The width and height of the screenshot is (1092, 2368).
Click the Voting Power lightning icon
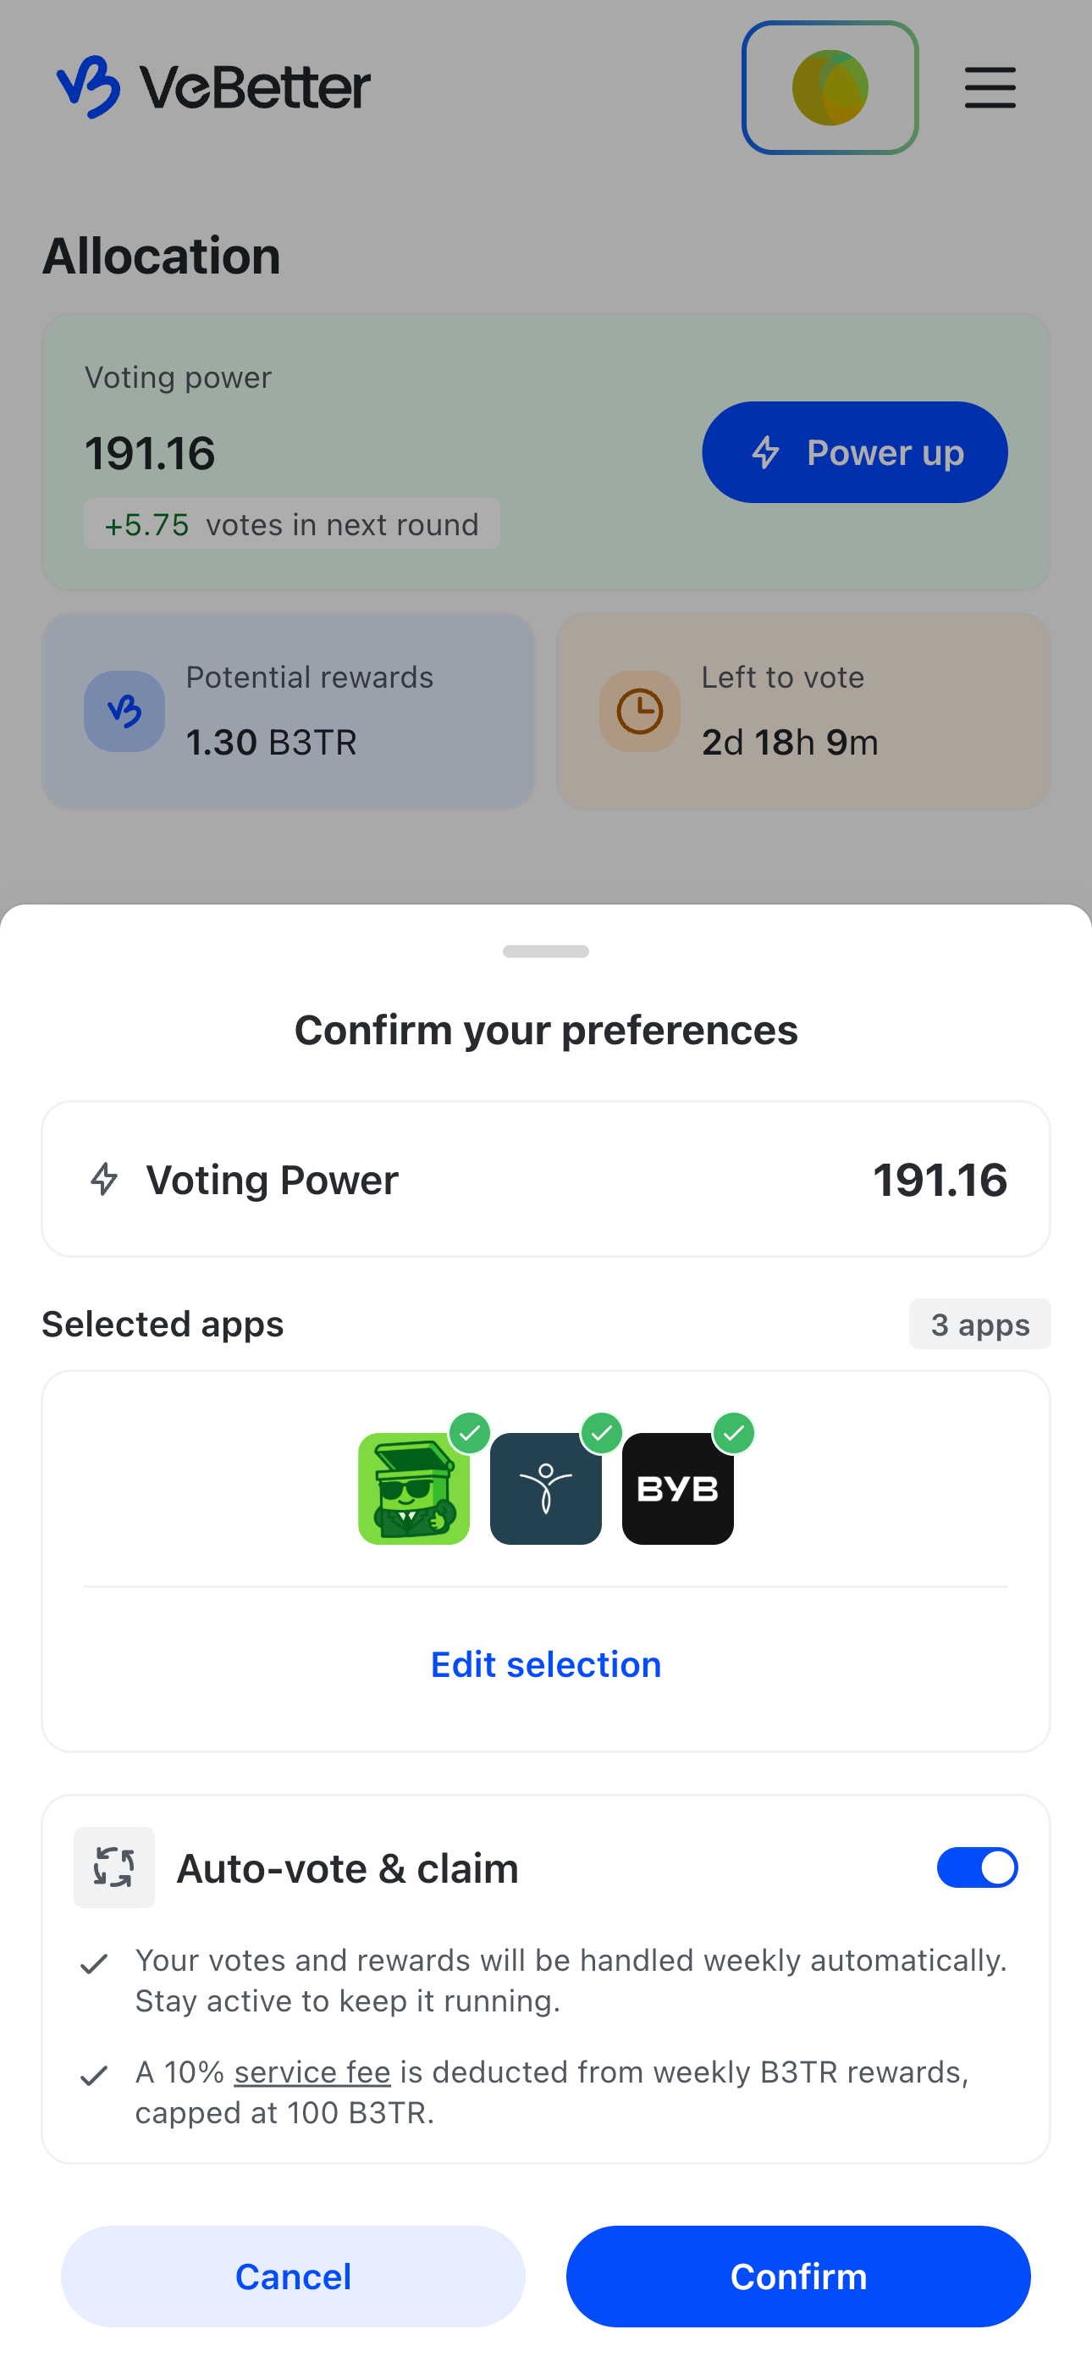pyautogui.click(x=104, y=1180)
